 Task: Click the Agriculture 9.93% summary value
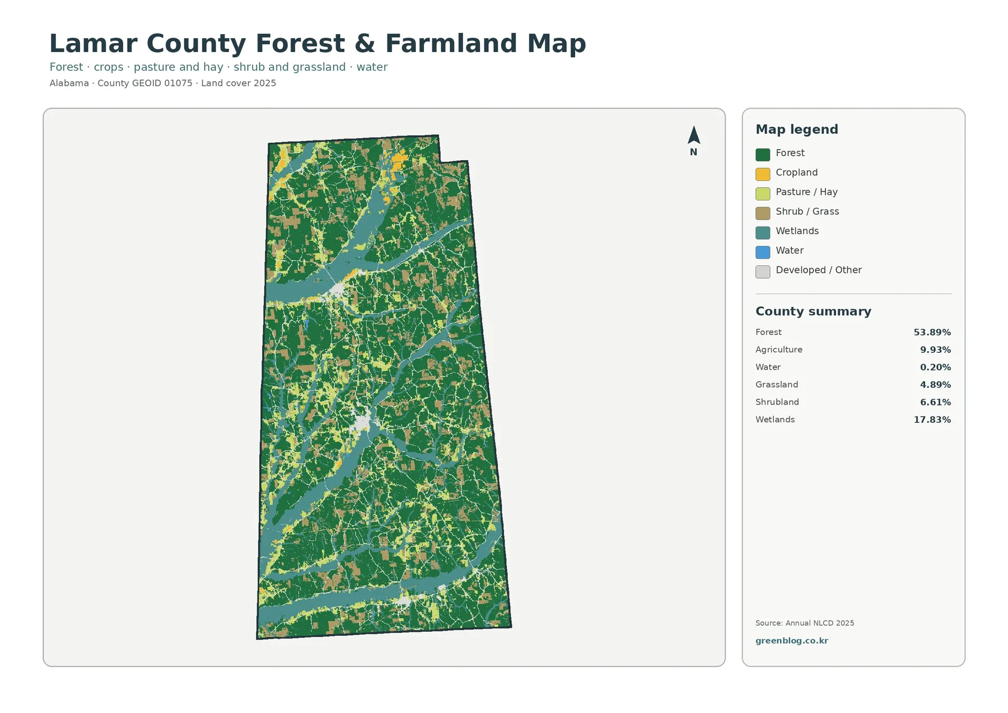click(x=935, y=349)
